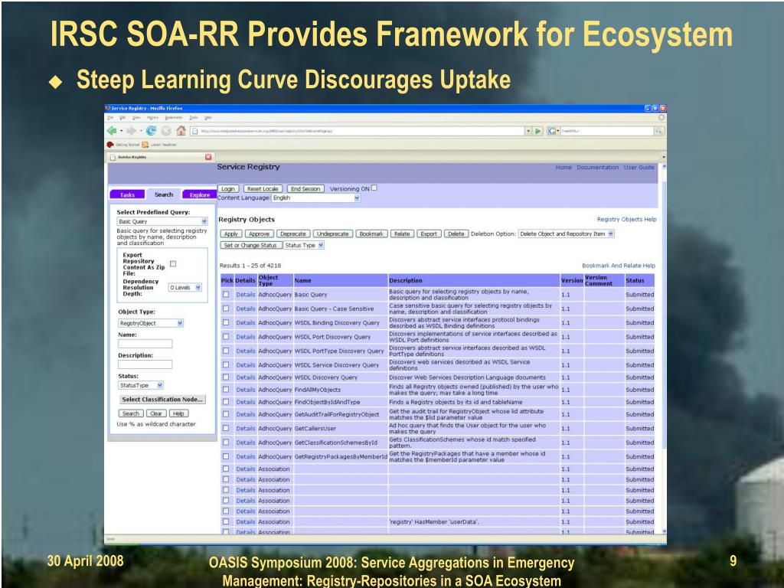Viewport: 784px width, 588px height.
Task: Open Details for the FindObjectByIdAndType row
Action: (x=246, y=402)
